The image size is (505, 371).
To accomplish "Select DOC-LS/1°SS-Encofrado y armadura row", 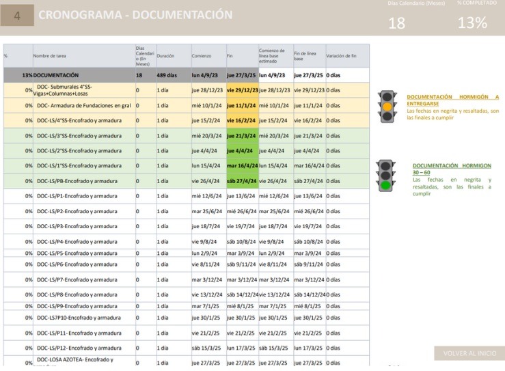I will click(x=187, y=165).
